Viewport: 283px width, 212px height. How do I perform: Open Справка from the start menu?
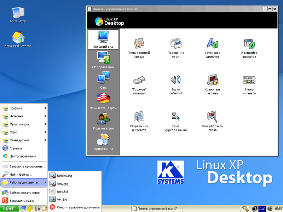(24, 148)
